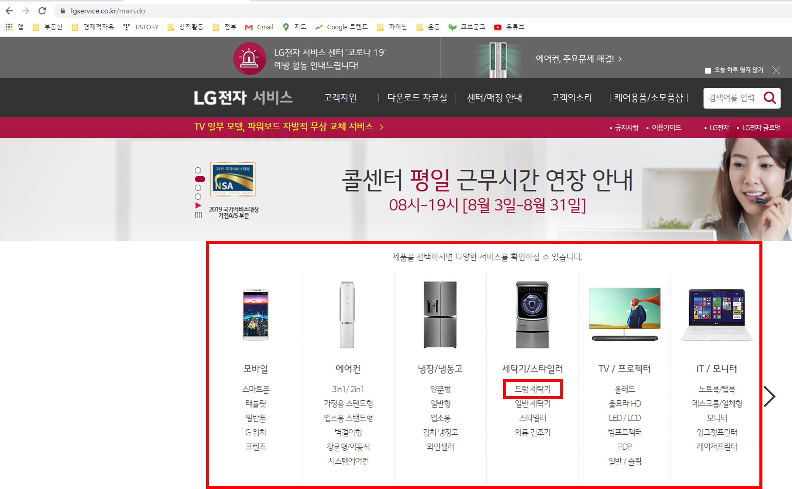Image resolution: width=792 pixels, height=489 pixels.
Task: Choose 드럼 세탁기 category
Action: pyautogui.click(x=533, y=389)
